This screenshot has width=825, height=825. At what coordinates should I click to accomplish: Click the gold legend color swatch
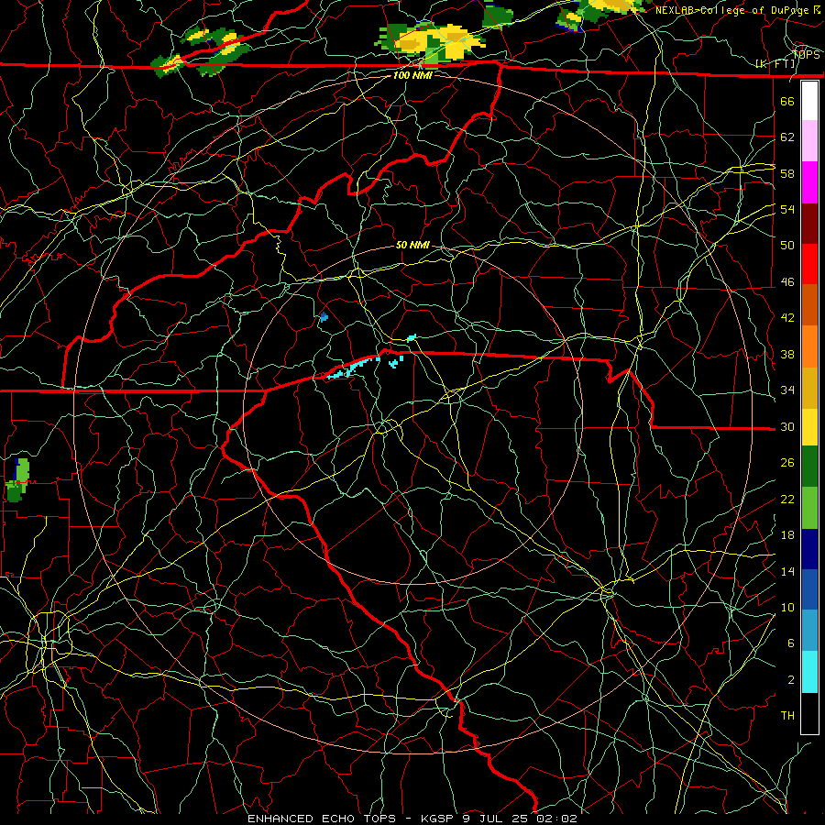pos(809,388)
